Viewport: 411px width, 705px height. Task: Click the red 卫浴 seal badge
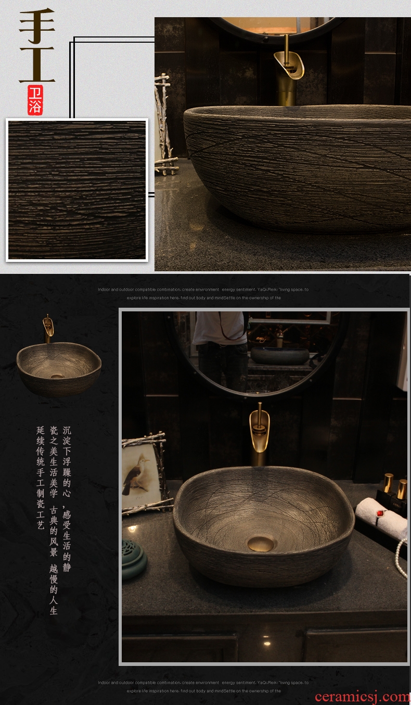click(36, 99)
